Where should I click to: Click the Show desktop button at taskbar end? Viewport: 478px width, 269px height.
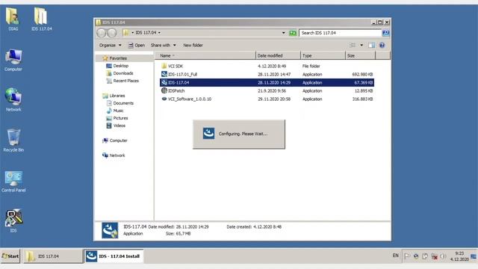474,256
